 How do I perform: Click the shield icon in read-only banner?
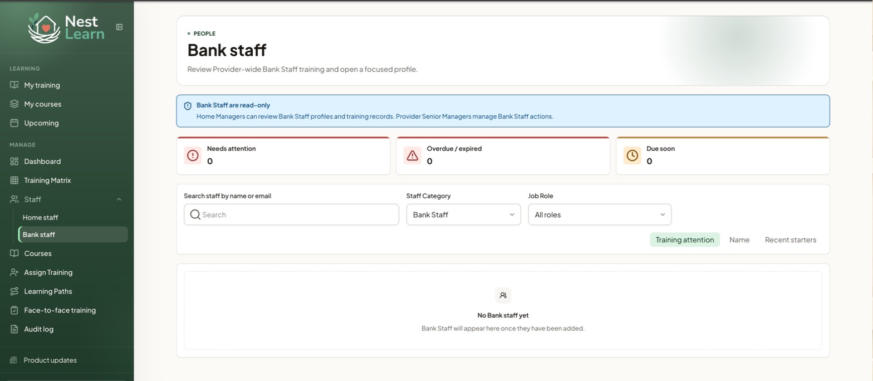point(188,106)
